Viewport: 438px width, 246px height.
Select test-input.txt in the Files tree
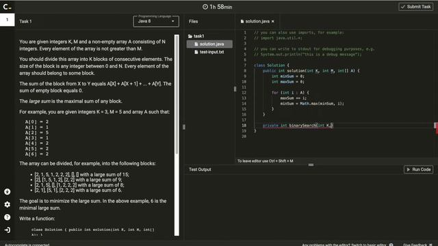209,52
